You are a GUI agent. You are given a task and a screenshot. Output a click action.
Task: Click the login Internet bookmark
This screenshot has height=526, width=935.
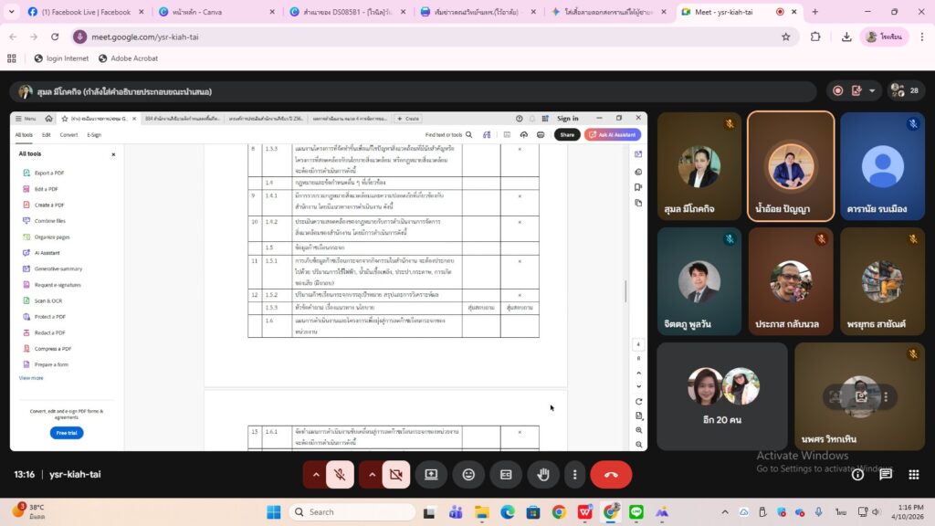[61, 58]
